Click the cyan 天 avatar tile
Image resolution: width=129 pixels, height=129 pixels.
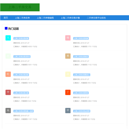click(x=8, y=38)
